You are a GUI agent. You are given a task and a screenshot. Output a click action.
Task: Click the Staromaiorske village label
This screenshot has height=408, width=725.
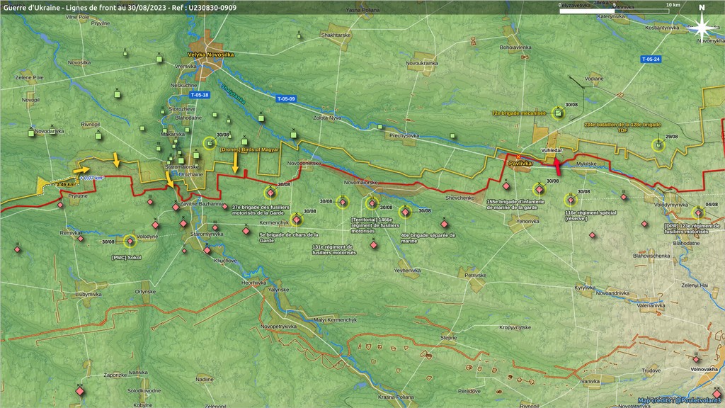point(182,166)
